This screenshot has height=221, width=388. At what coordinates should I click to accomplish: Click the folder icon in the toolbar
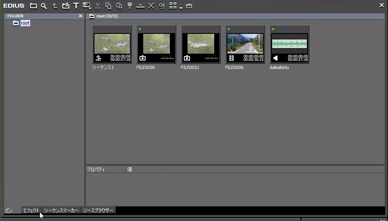pos(33,6)
